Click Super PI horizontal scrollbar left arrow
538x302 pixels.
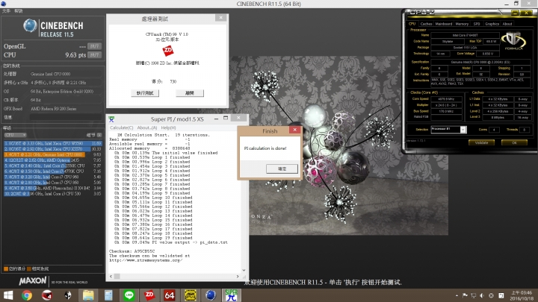click(x=111, y=277)
